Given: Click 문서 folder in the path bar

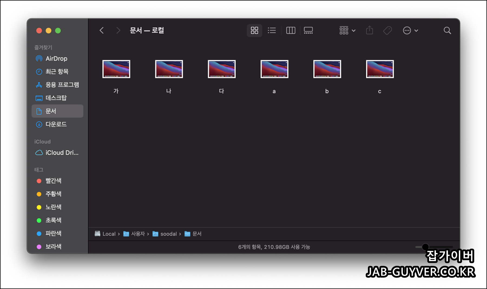Looking at the screenshot, I should 193,234.
